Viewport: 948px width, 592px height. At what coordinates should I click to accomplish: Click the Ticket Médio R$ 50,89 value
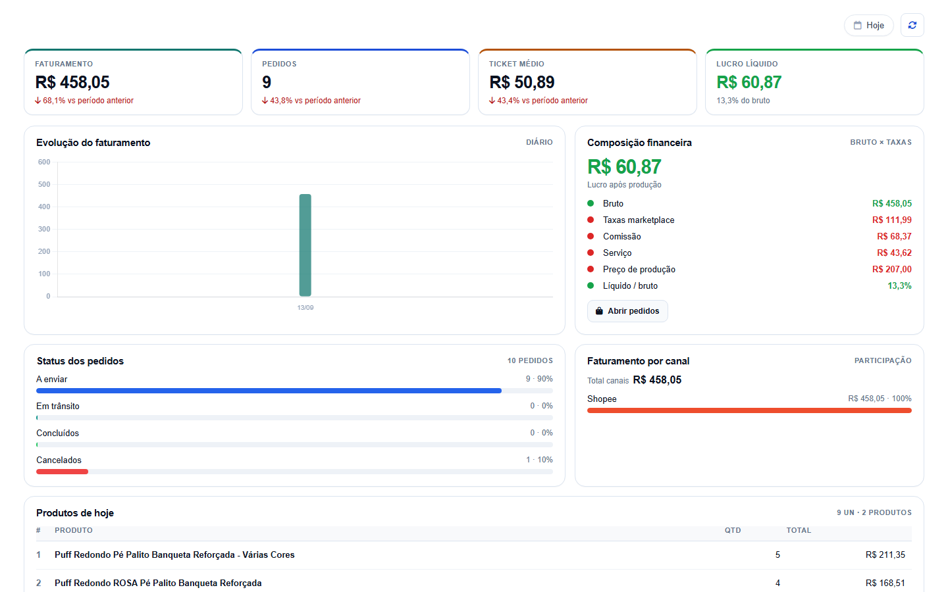[x=522, y=82]
